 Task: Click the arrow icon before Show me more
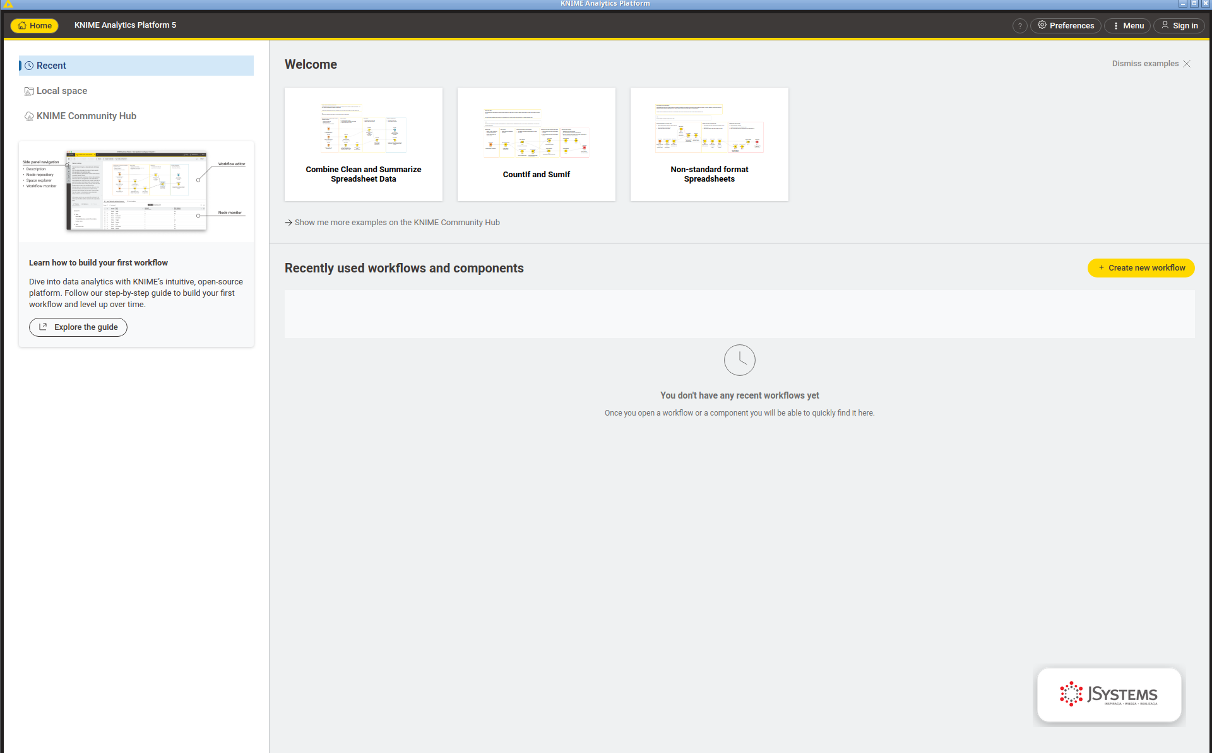click(288, 223)
